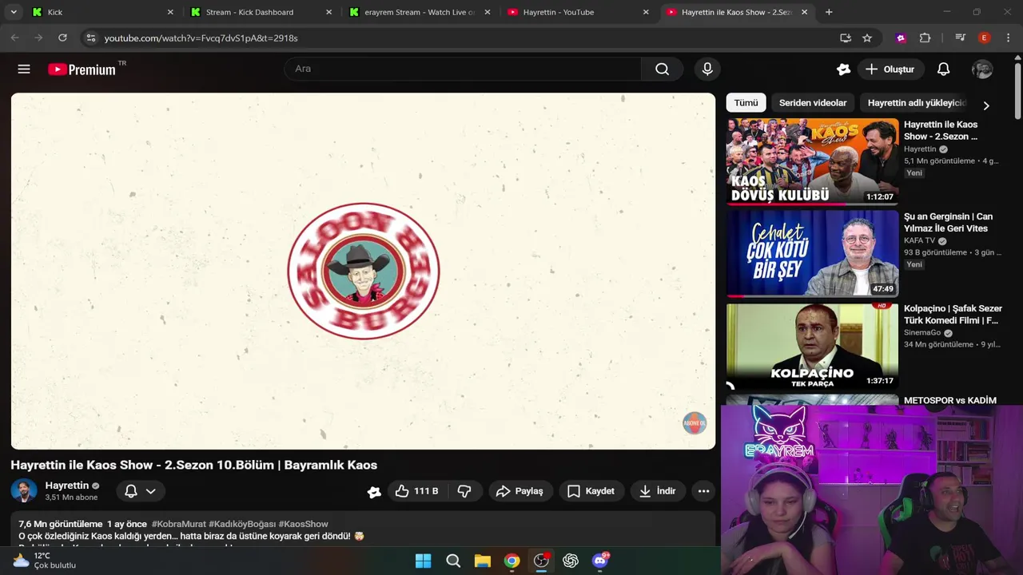Switch to the Kick tab
The height and width of the screenshot is (575, 1023).
(102, 12)
